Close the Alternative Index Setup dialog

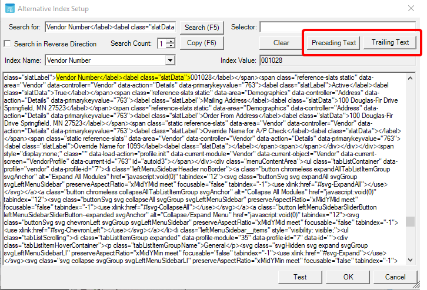click(411, 8)
